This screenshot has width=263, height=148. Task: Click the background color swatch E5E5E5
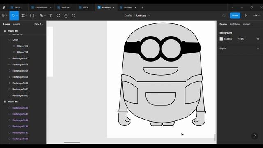(221, 39)
